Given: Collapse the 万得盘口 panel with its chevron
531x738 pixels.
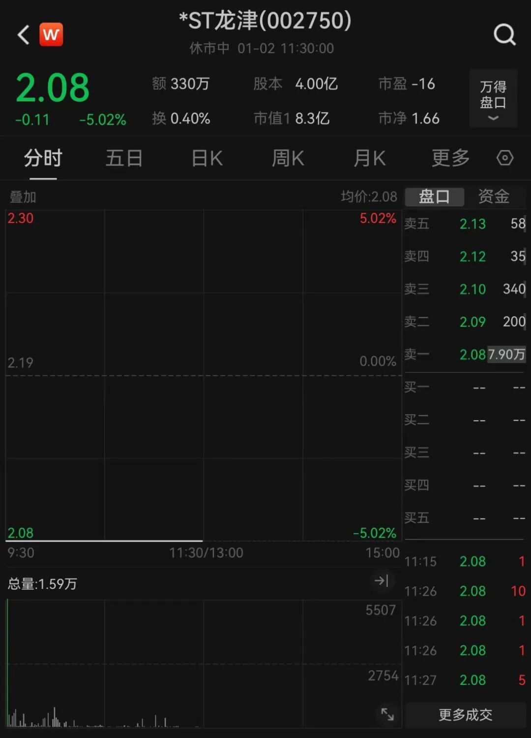Looking at the screenshot, I should click(492, 118).
